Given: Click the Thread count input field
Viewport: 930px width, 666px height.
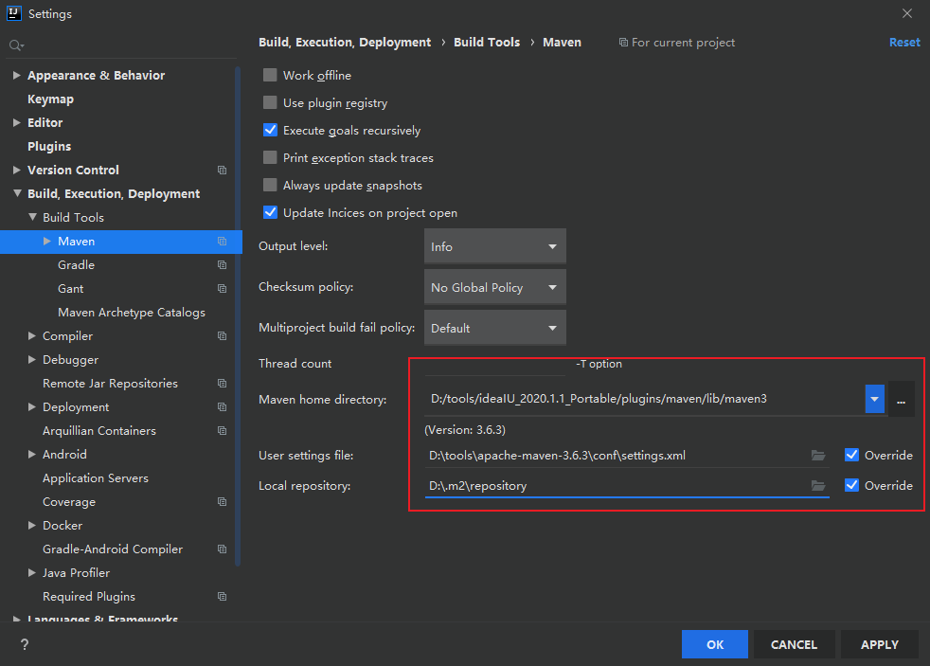Looking at the screenshot, I should click(x=494, y=366).
